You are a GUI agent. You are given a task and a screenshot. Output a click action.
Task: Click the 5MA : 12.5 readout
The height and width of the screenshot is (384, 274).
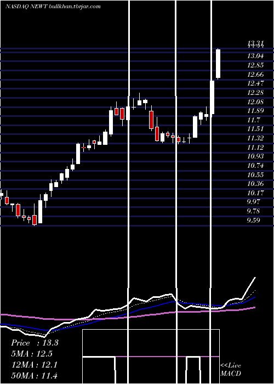click(x=32, y=354)
